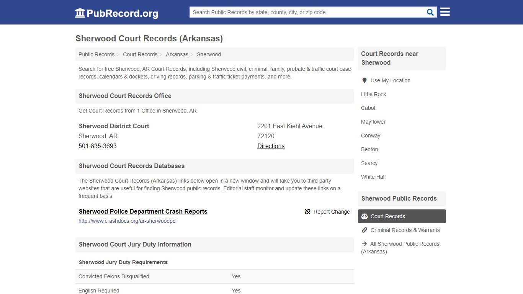Click Sherwood Court Records Databases heading
Image resolution: width=523 pixels, height=294 pixels.
[132, 166]
